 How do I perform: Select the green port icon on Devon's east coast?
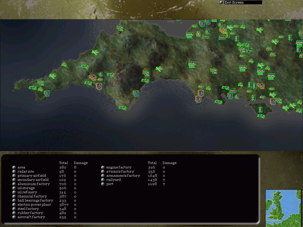(x=136, y=93)
